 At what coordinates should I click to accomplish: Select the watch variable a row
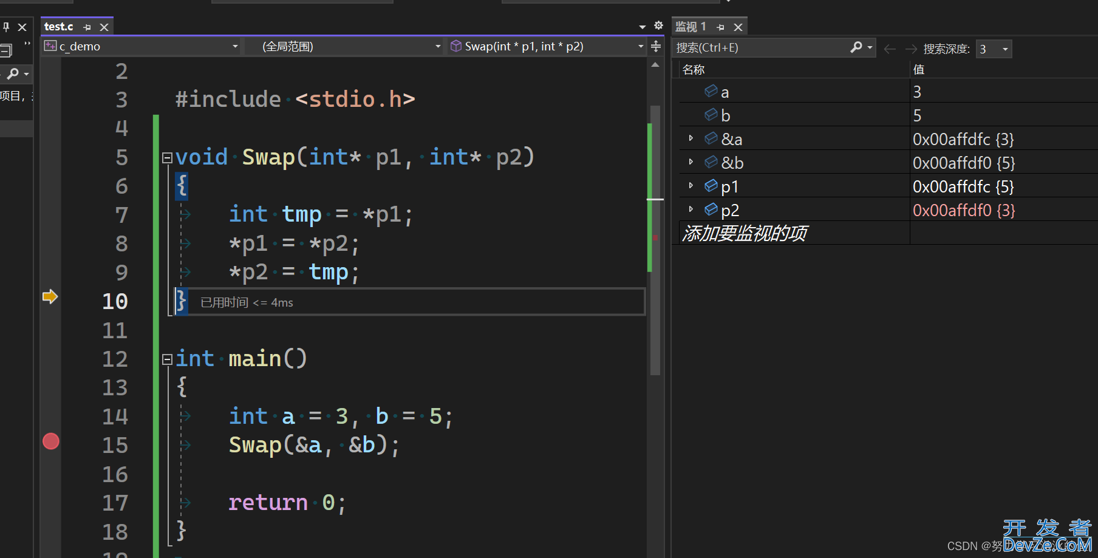pos(888,92)
